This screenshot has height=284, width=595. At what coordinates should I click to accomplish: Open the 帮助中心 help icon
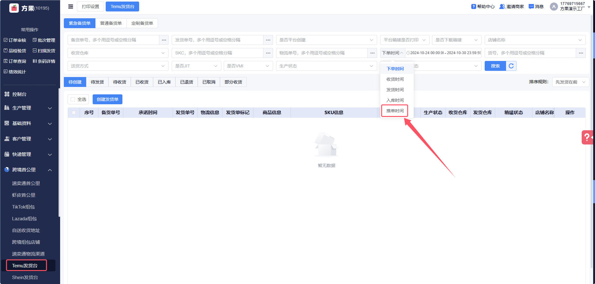pos(474,6)
